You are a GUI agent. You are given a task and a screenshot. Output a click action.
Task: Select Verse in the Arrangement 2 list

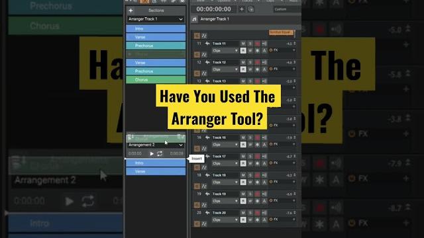156,172
